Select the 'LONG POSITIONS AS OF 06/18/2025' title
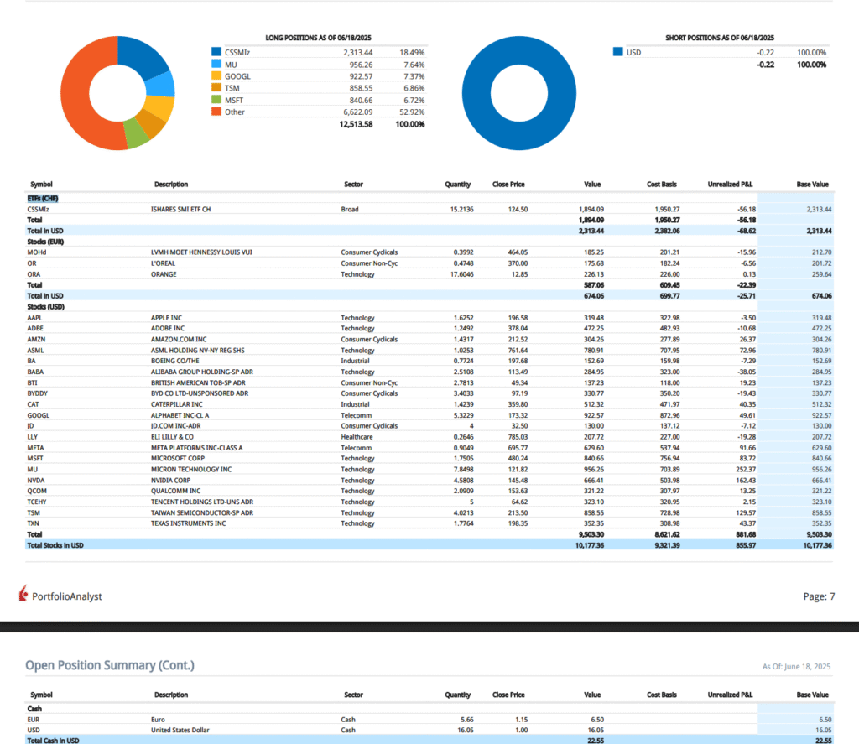Viewport: 859px width, 744px height. click(318, 38)
